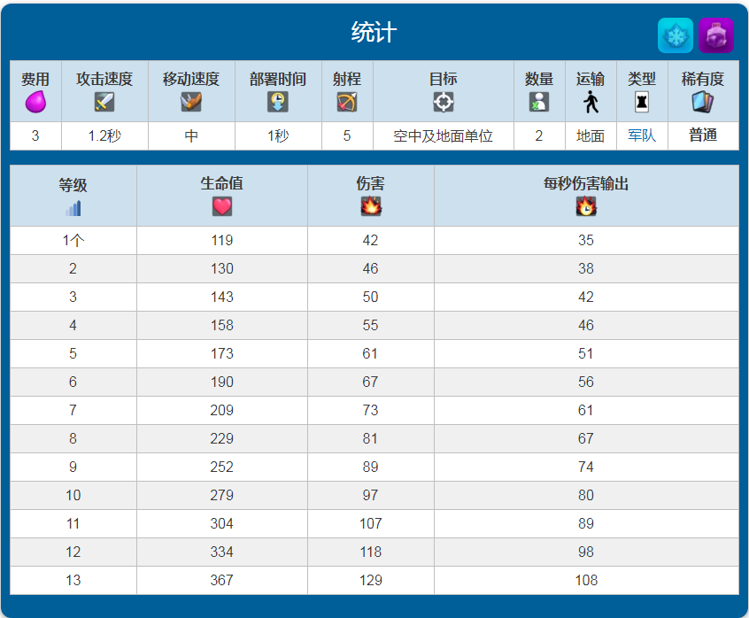Click hitpoints value 229
The image size is (749, 618).
(222, 438)
